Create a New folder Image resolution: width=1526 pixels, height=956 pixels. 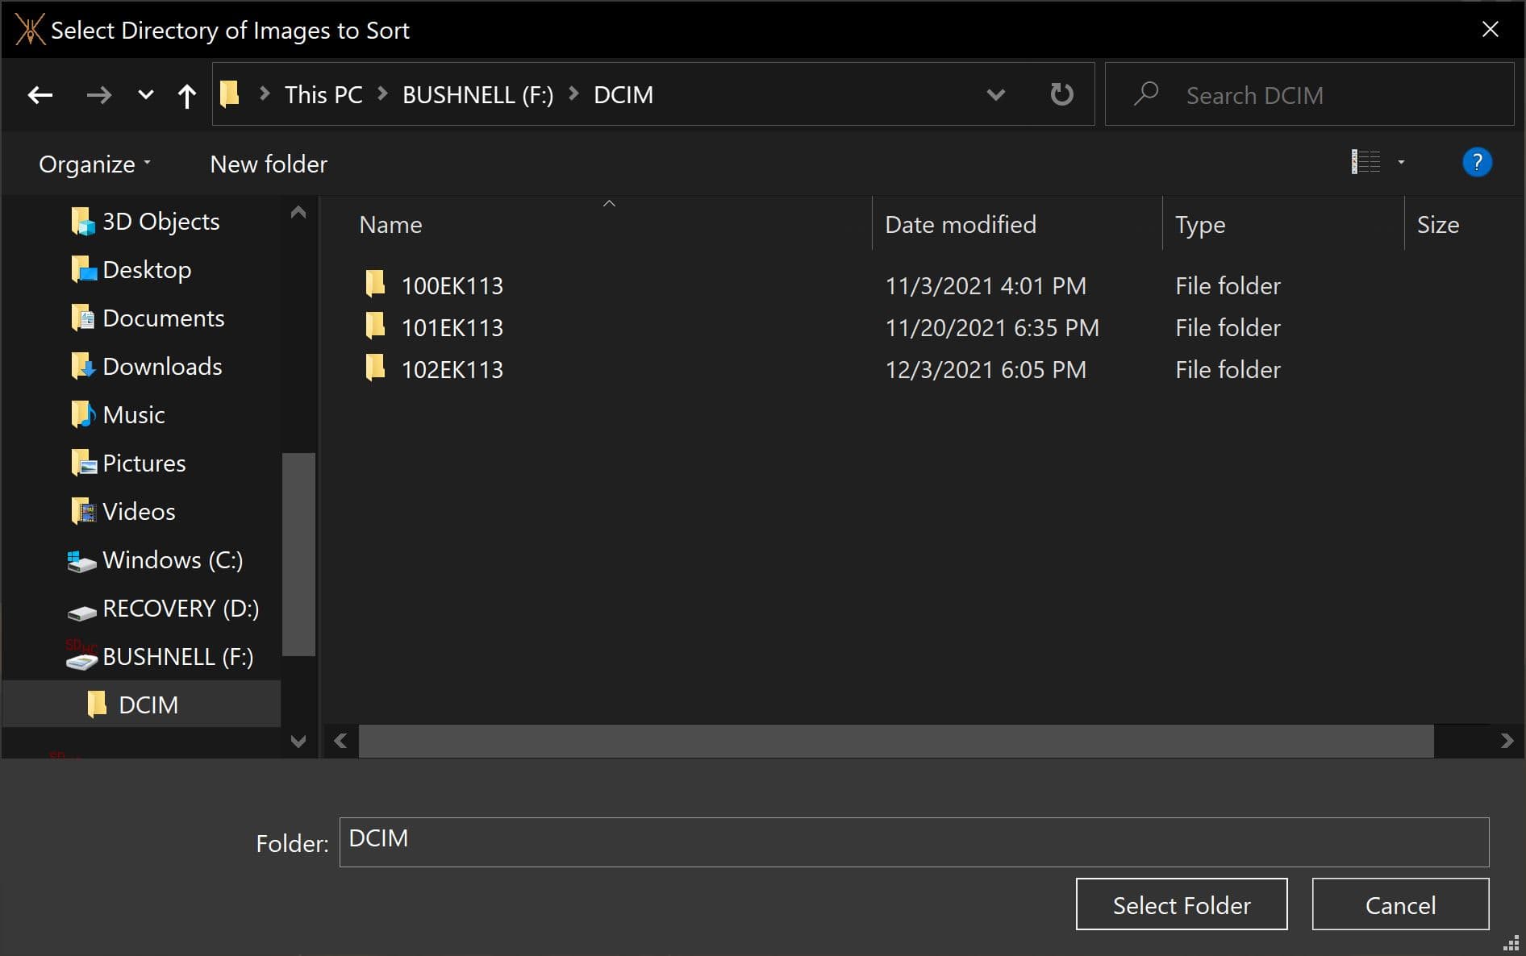269,164
